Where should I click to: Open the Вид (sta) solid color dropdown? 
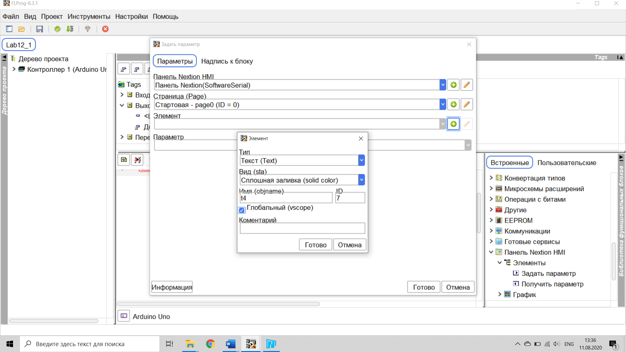coord(361,180)
